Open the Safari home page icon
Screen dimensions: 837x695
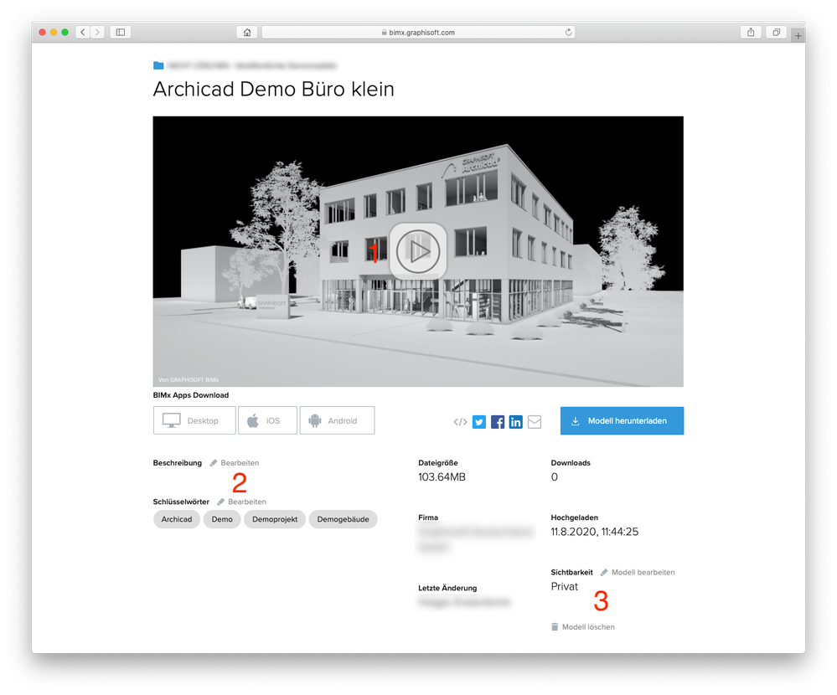pyautogui.click(x=247, y=33)
